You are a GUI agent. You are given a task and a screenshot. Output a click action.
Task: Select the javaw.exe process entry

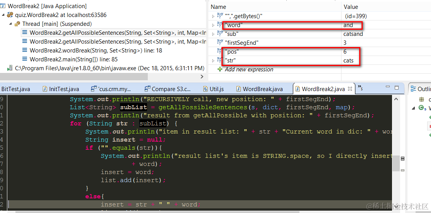[x=110, y=68]
